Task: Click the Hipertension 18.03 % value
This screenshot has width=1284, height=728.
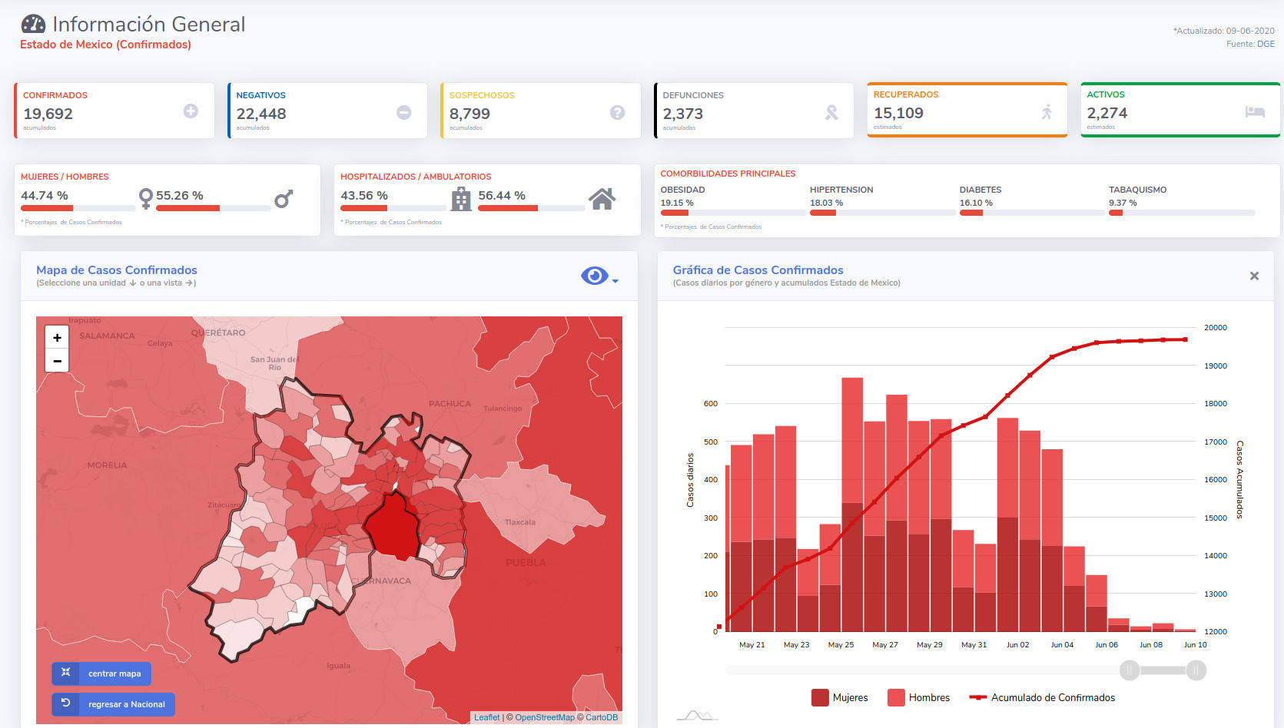Action: click(x=826, y=203)
